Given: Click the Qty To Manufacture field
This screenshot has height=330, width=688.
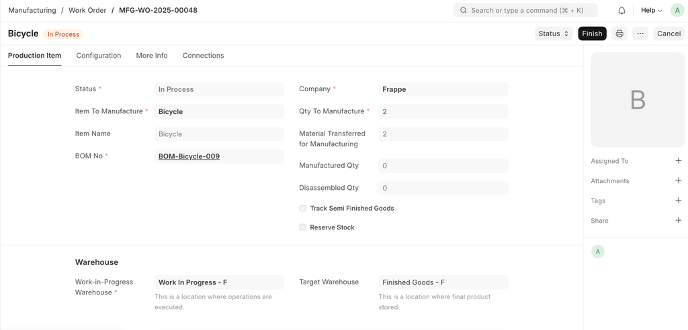Looking at the screenshot, I should (x=443, y=112).
